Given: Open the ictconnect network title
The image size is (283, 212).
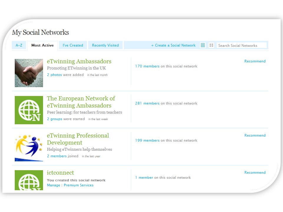Looking at the screenshot, I should 60,173.
